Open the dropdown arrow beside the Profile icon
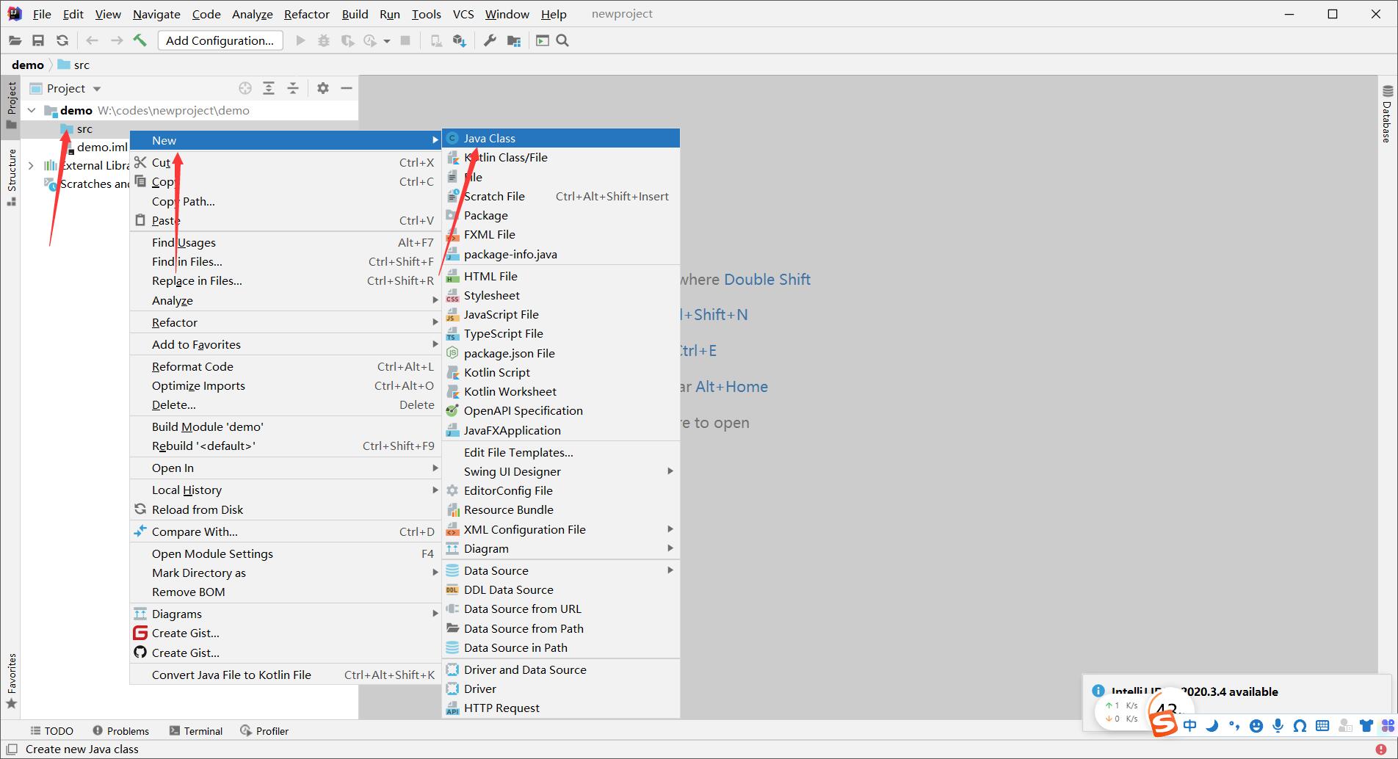The width and height of the screenshot is (1398, 759). [x=387, y=41]
